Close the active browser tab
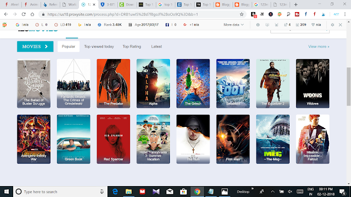 click(94, 4)
